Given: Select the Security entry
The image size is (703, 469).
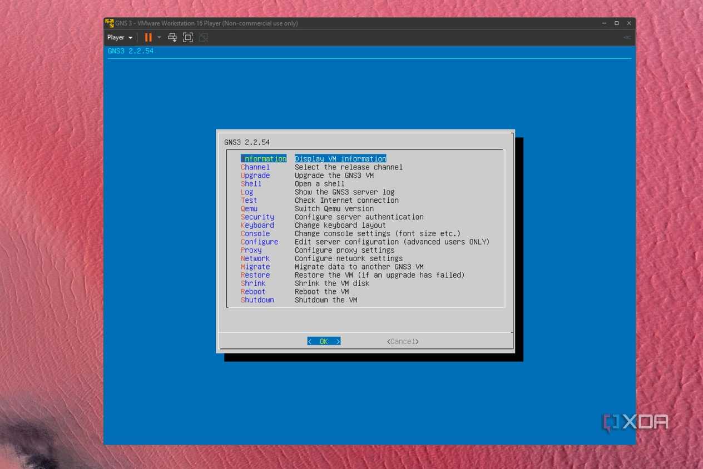Looking at the screenshot, I should (258, 217).
